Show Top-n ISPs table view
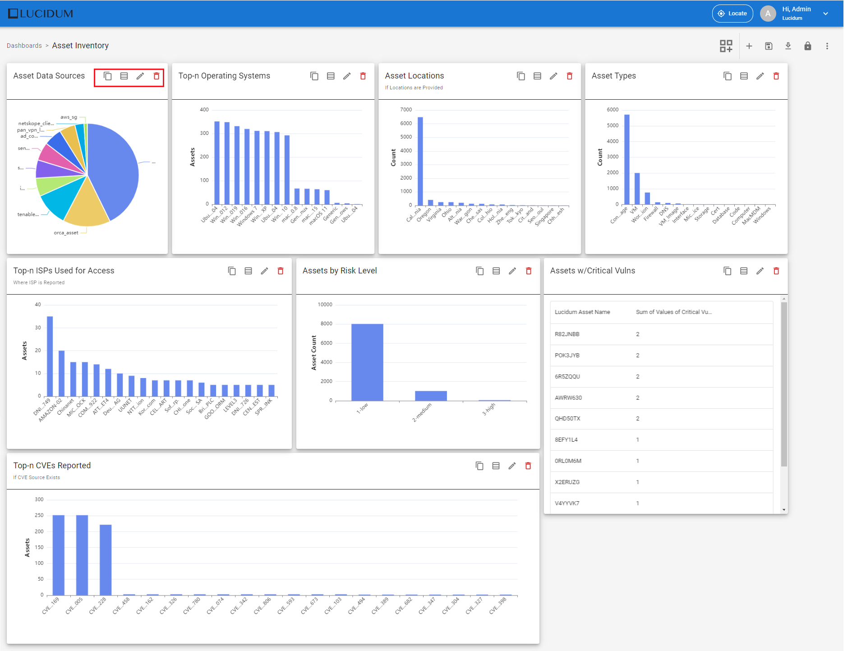 coord(248,271)
